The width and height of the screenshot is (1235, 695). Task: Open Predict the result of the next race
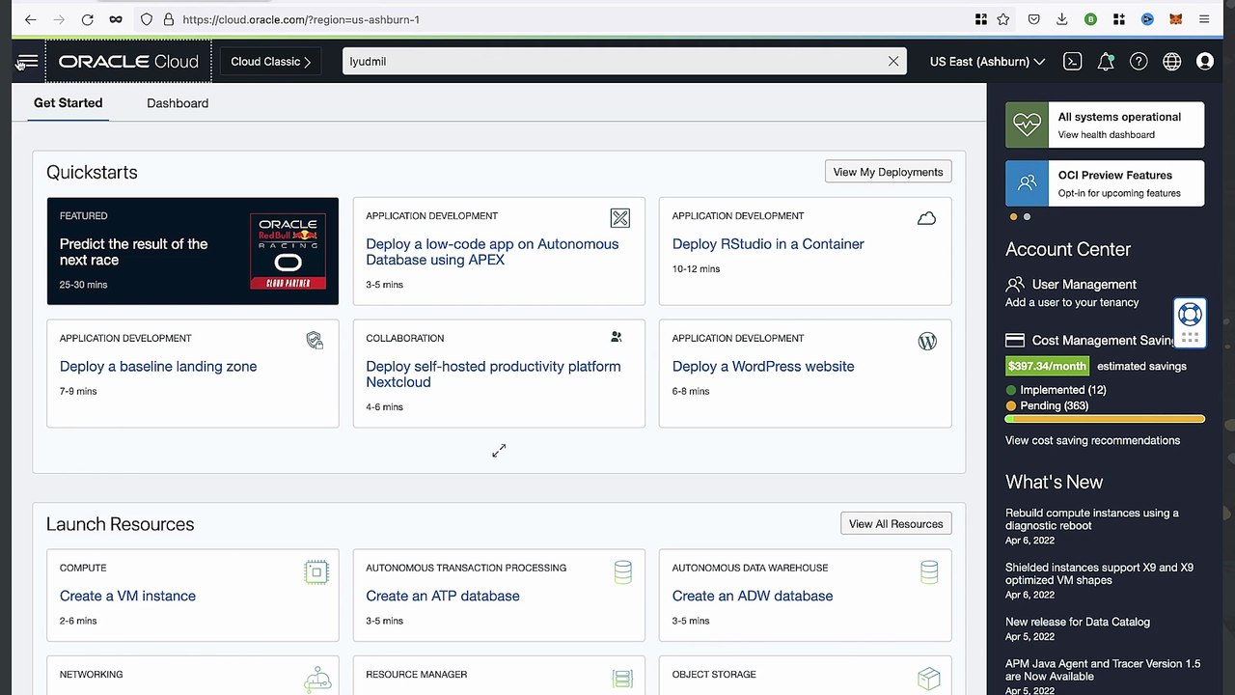133,252
